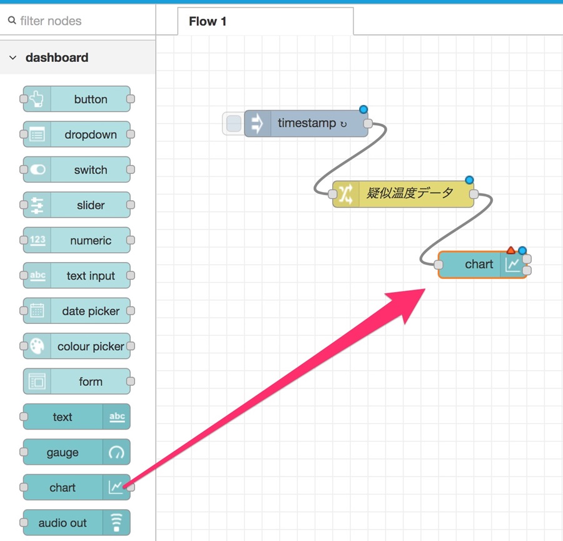Image resolution: width=563 pixels, height=541 pixels.
Task: Click chart icon on palette chart node
Action: click(x=116, y=487)
